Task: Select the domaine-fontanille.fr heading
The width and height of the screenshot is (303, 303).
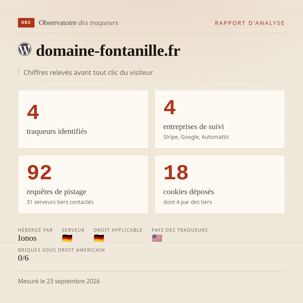Action: point(108,50)
